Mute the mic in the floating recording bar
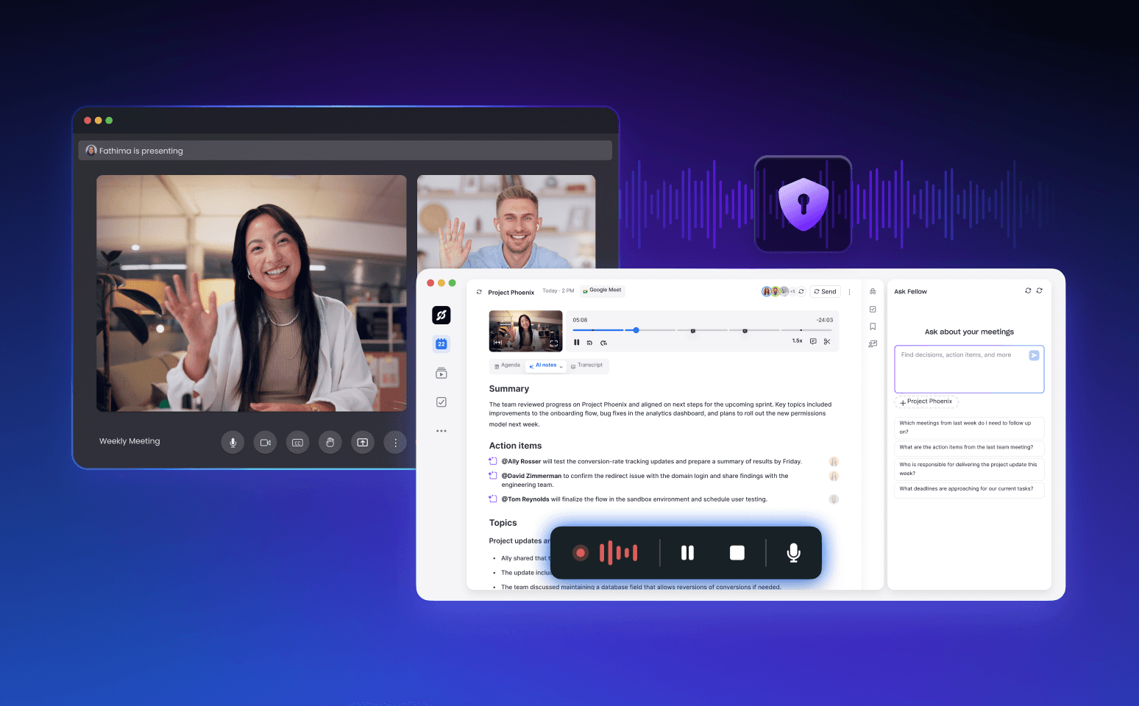This screenshot has height=706, width=1139. (x=794, y=552)
